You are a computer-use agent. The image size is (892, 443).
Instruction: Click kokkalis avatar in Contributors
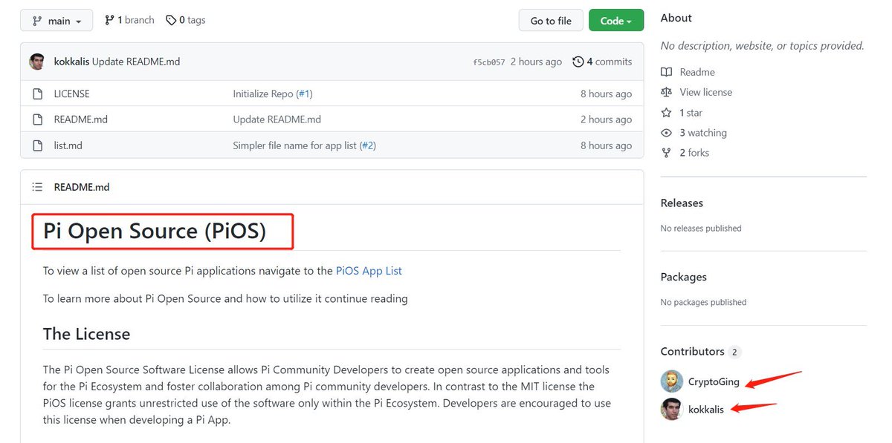[x=671, y=409]
